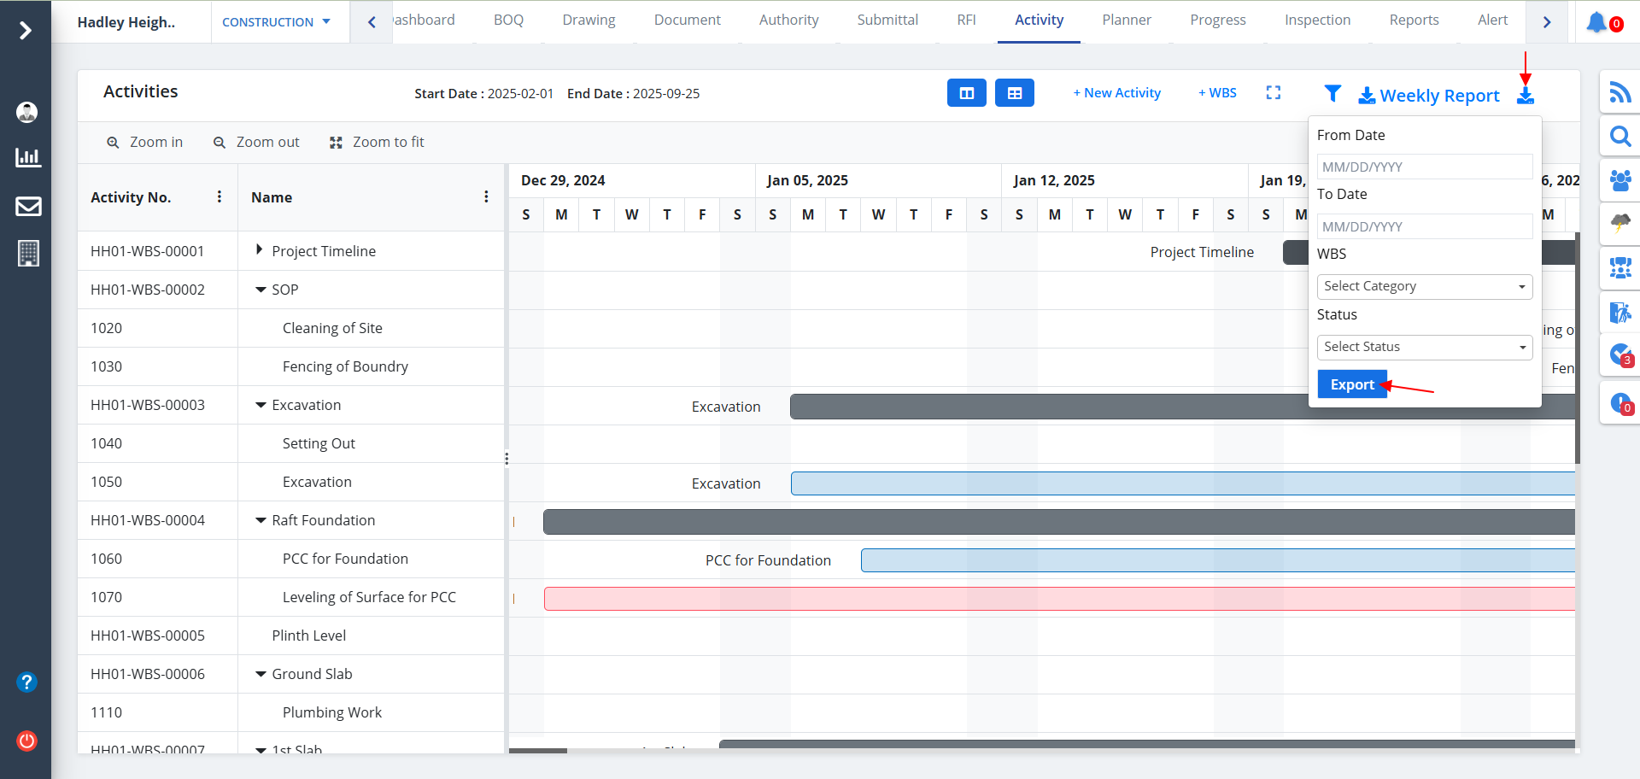Open the Planner tab

click(x=1126, y=20)
